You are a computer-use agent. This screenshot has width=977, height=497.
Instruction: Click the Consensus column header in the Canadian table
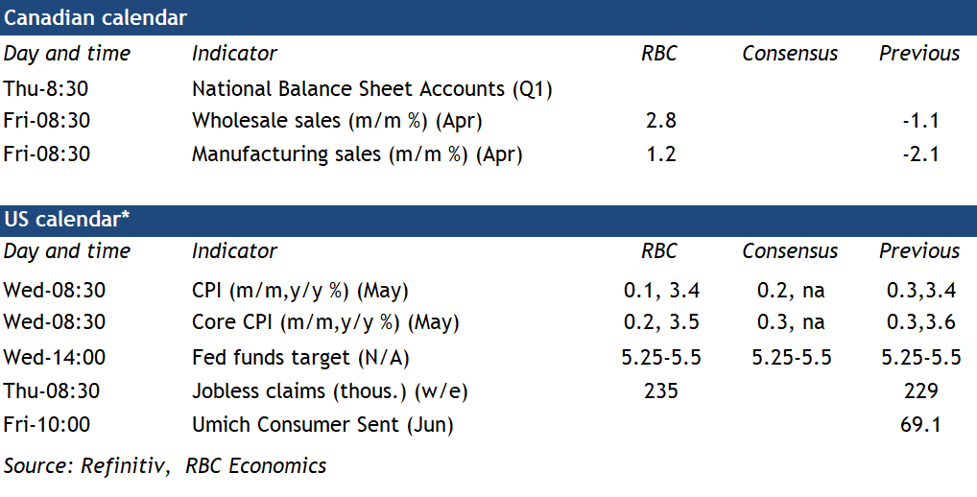pos(790,54)
